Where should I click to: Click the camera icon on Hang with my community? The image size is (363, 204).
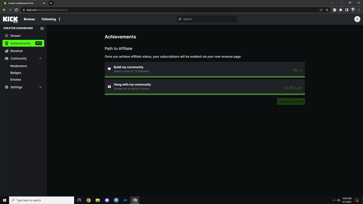(109, 86)
